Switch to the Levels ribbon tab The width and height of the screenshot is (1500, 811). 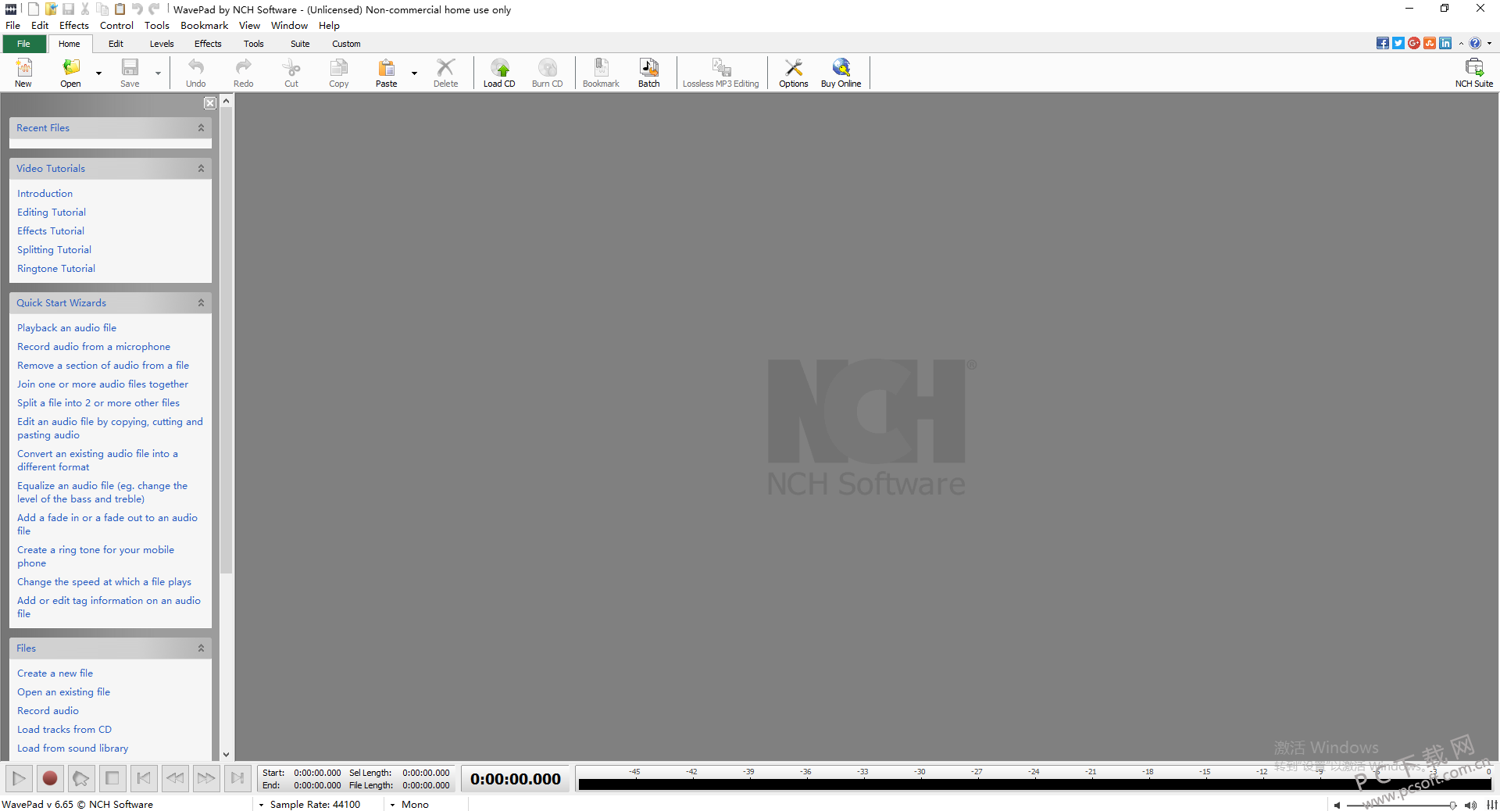coord(162,44)
